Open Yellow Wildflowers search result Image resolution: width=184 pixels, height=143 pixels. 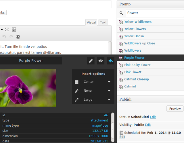pos(138,22)
